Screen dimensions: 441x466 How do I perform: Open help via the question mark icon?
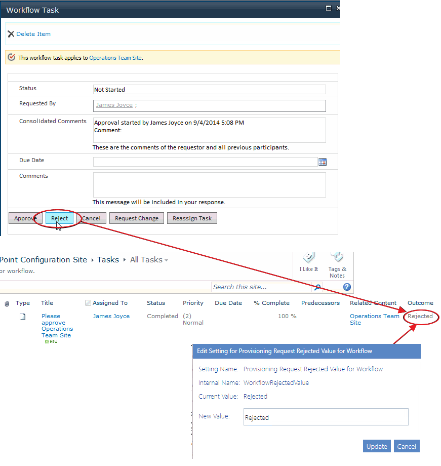(347, 287)
